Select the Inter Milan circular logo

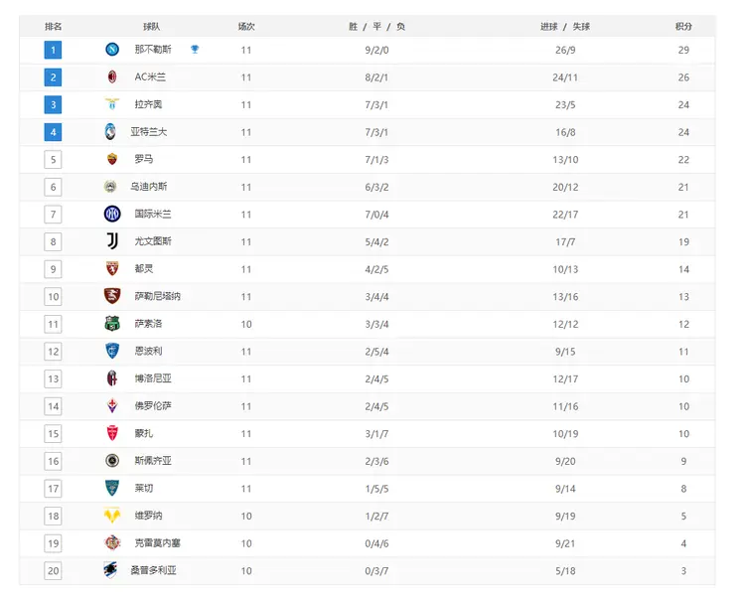pos(112,215)
